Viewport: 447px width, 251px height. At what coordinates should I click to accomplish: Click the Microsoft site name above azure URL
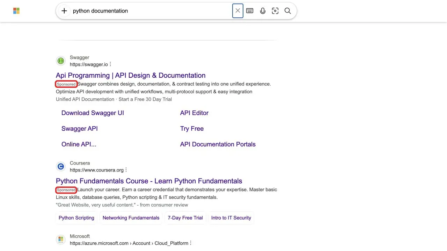click(x=80, y=236)
